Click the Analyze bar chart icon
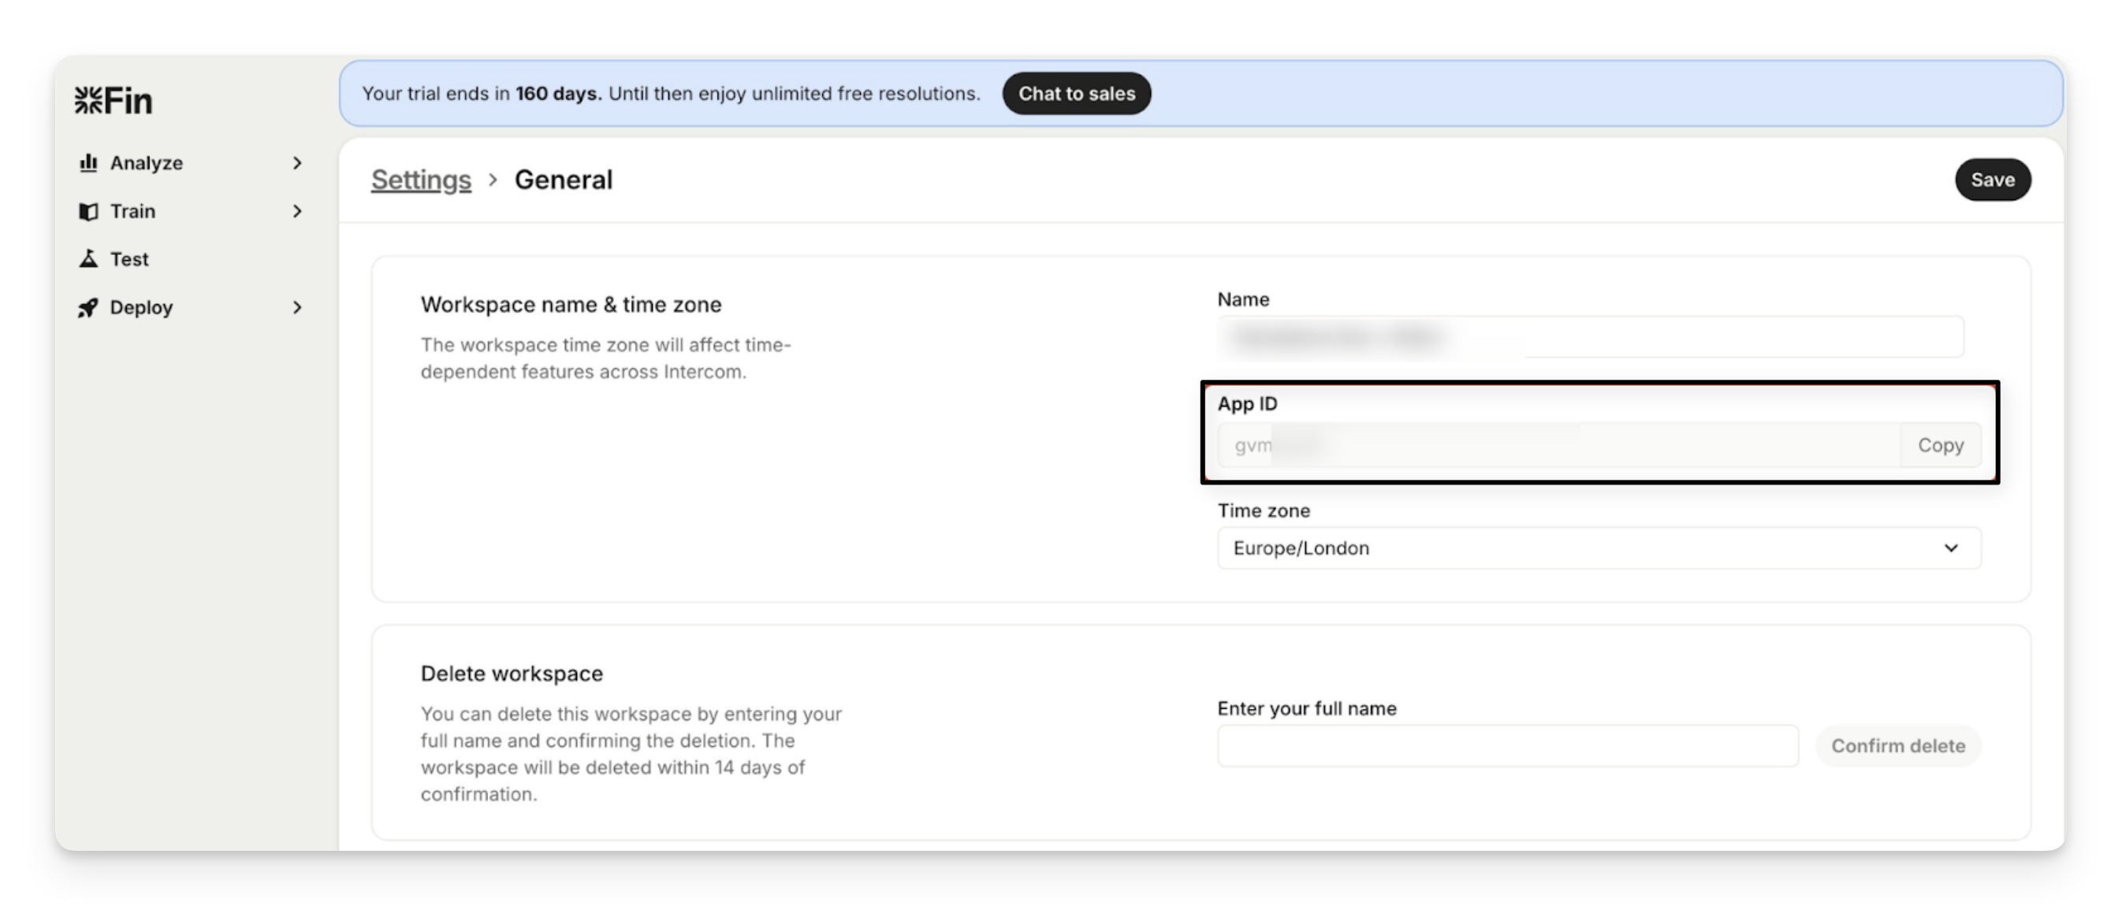 point(88,163)
